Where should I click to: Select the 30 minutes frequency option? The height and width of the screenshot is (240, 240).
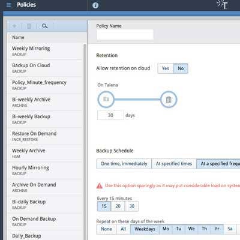point(131,206)
